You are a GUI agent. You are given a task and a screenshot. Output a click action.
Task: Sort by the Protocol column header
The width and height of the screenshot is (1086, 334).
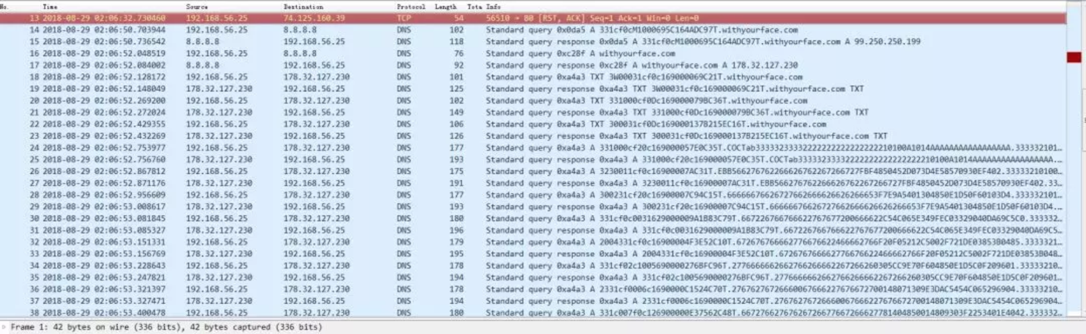(x=411, y=7)
